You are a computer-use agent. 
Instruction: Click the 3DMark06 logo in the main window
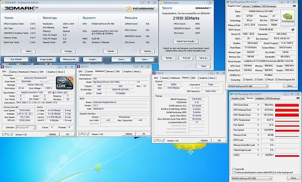tap(21, 8)
